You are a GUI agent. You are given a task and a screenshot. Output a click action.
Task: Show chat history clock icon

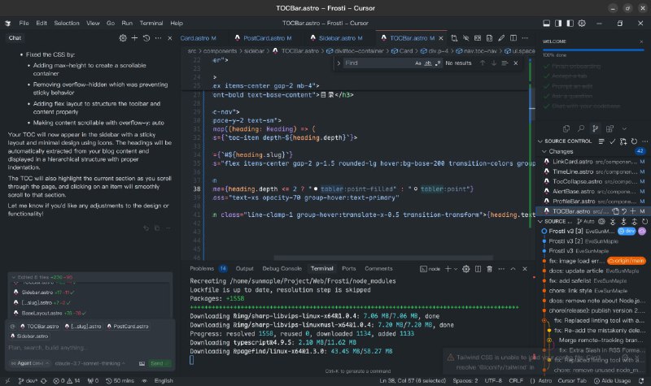(147, 37)
